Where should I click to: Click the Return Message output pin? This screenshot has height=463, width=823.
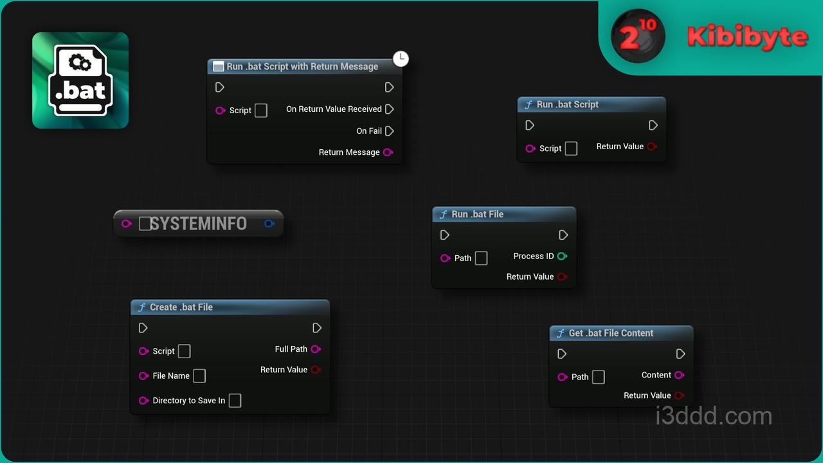(x=388, y=152)
